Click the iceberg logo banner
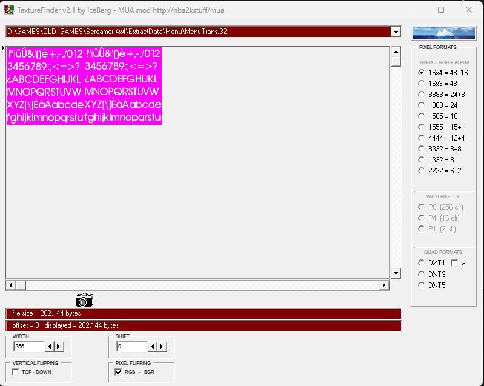This screenshot has width=484, height=386. pos(443,33)
